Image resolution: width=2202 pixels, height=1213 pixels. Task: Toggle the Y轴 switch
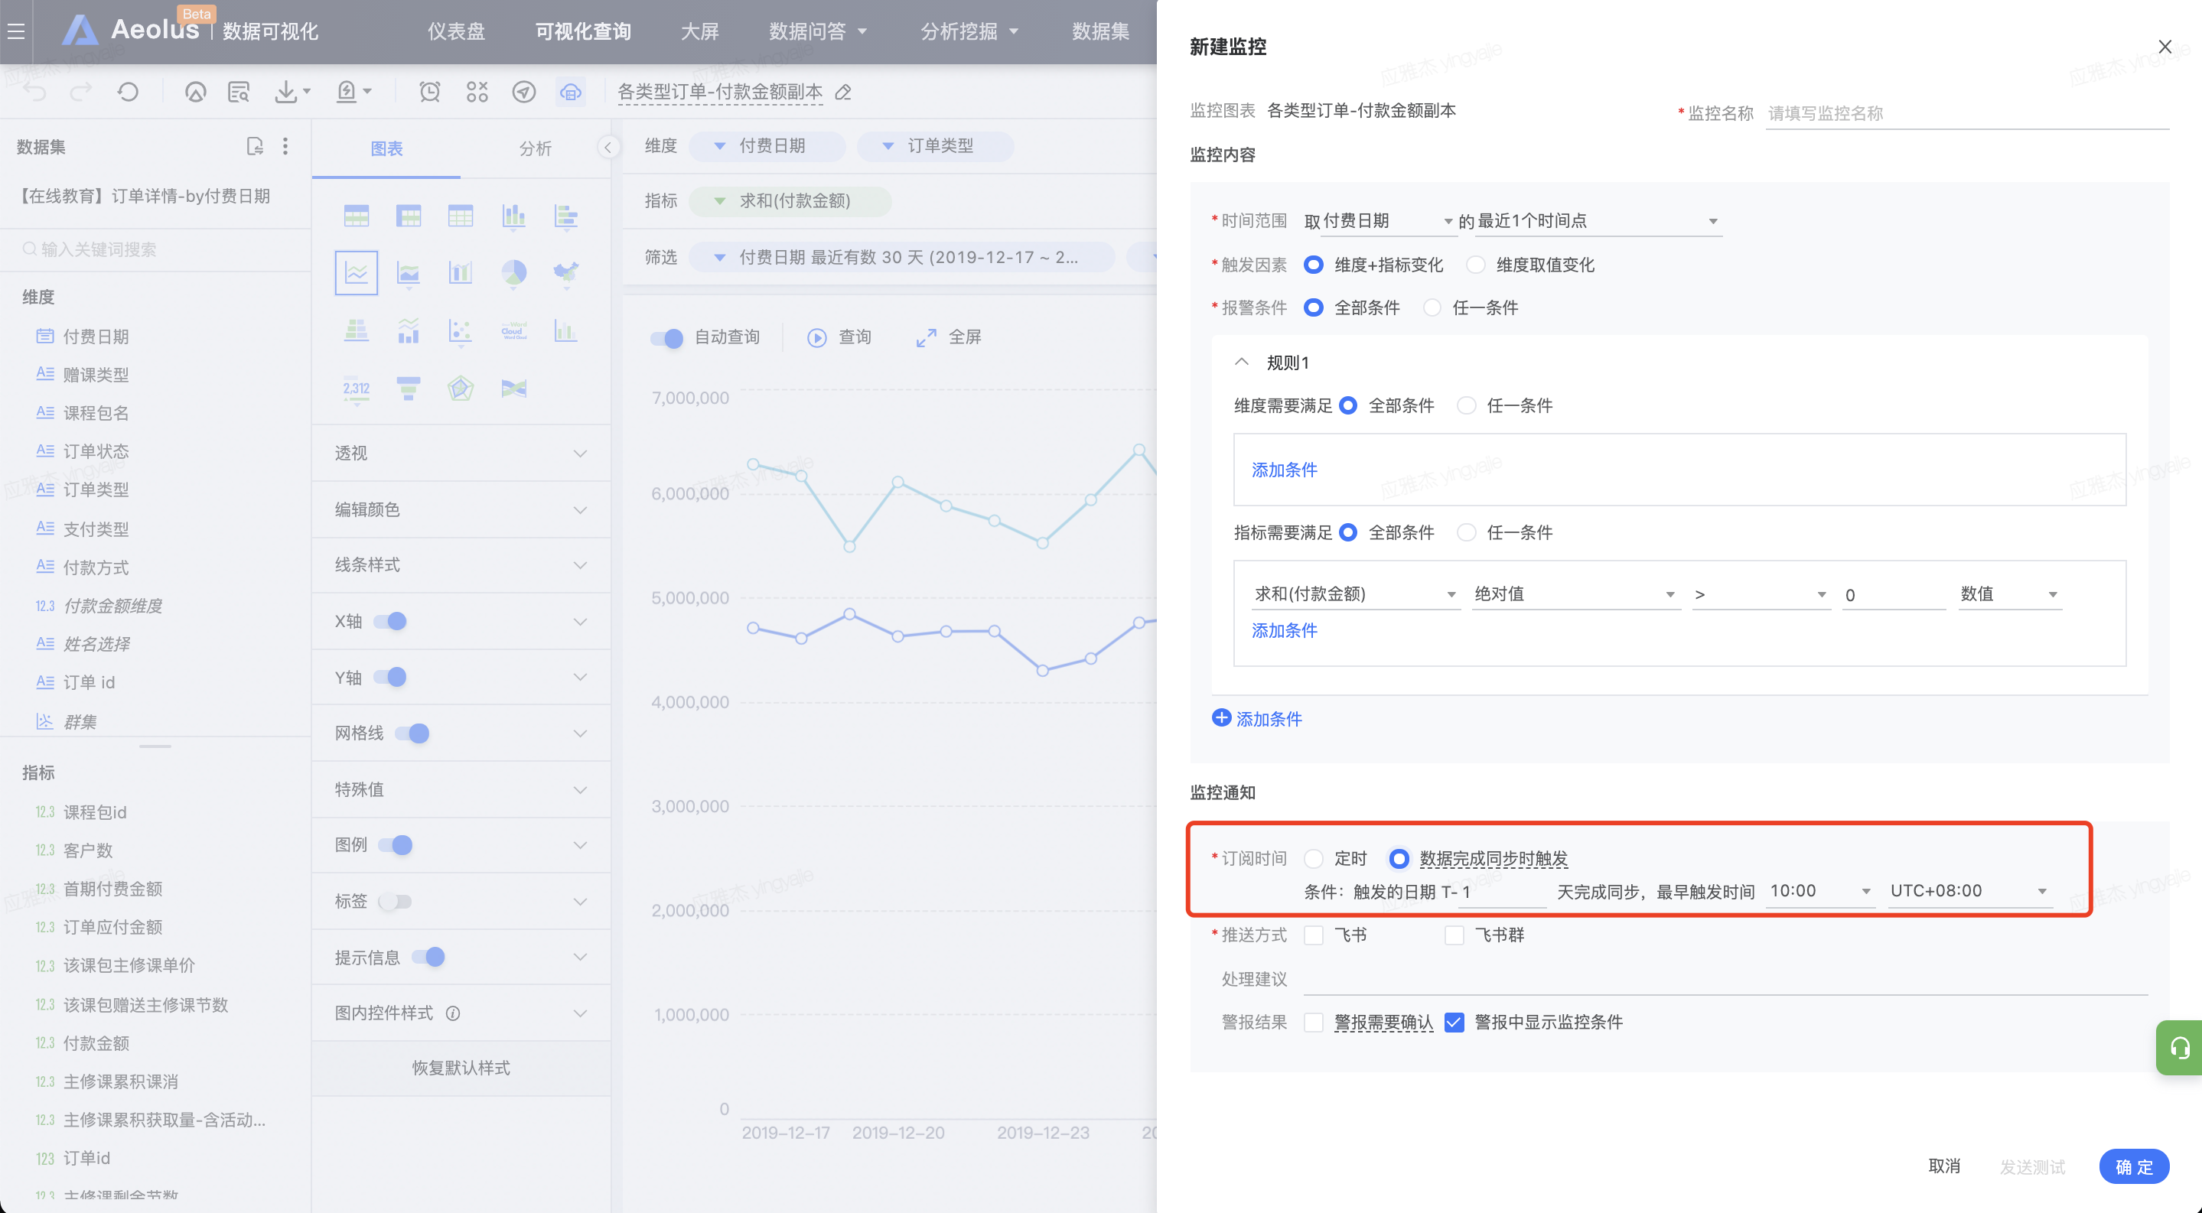tap(391, 678)
